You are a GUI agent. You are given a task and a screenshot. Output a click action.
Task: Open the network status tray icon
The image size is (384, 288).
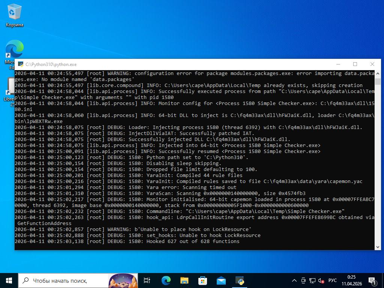[x=312, y=280]
